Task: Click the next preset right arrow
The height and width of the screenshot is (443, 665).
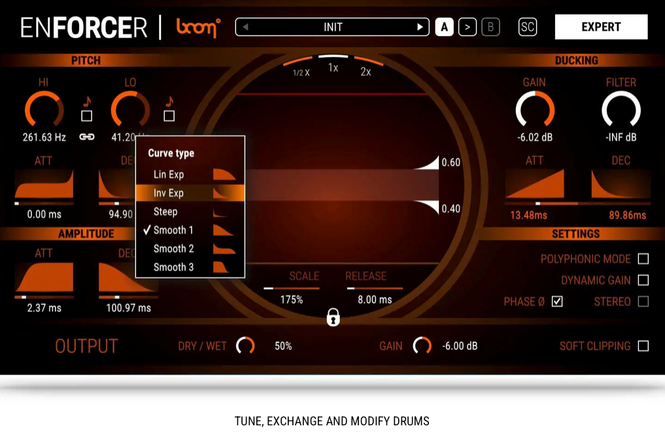Action: point(420,27)
